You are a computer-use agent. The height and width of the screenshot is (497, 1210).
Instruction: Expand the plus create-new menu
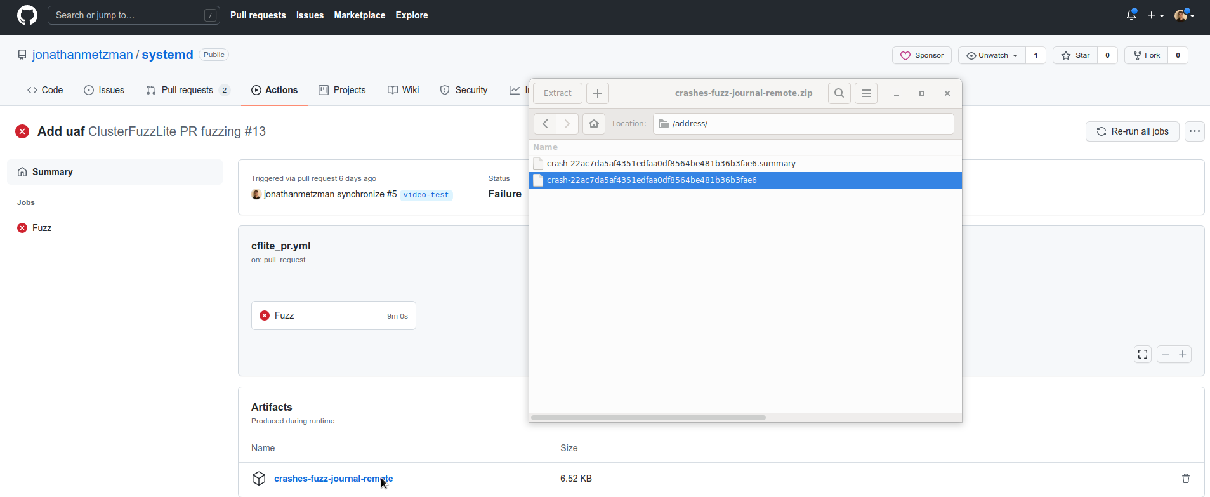1155,15
